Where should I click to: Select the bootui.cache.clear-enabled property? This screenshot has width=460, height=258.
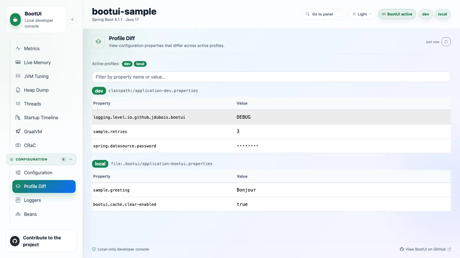pyautogui.click(x=124, y=204)
